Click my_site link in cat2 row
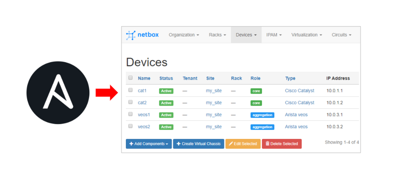This screenshot has width=393, height=187. [214, 103]
